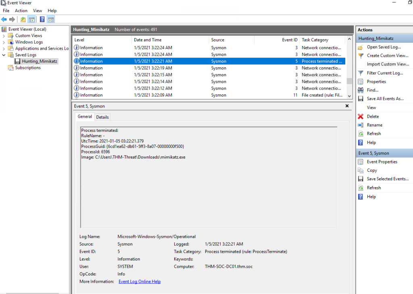Click the Back arrow toolbar icon
Screen dimensions: 413x294
coord(4,19)
